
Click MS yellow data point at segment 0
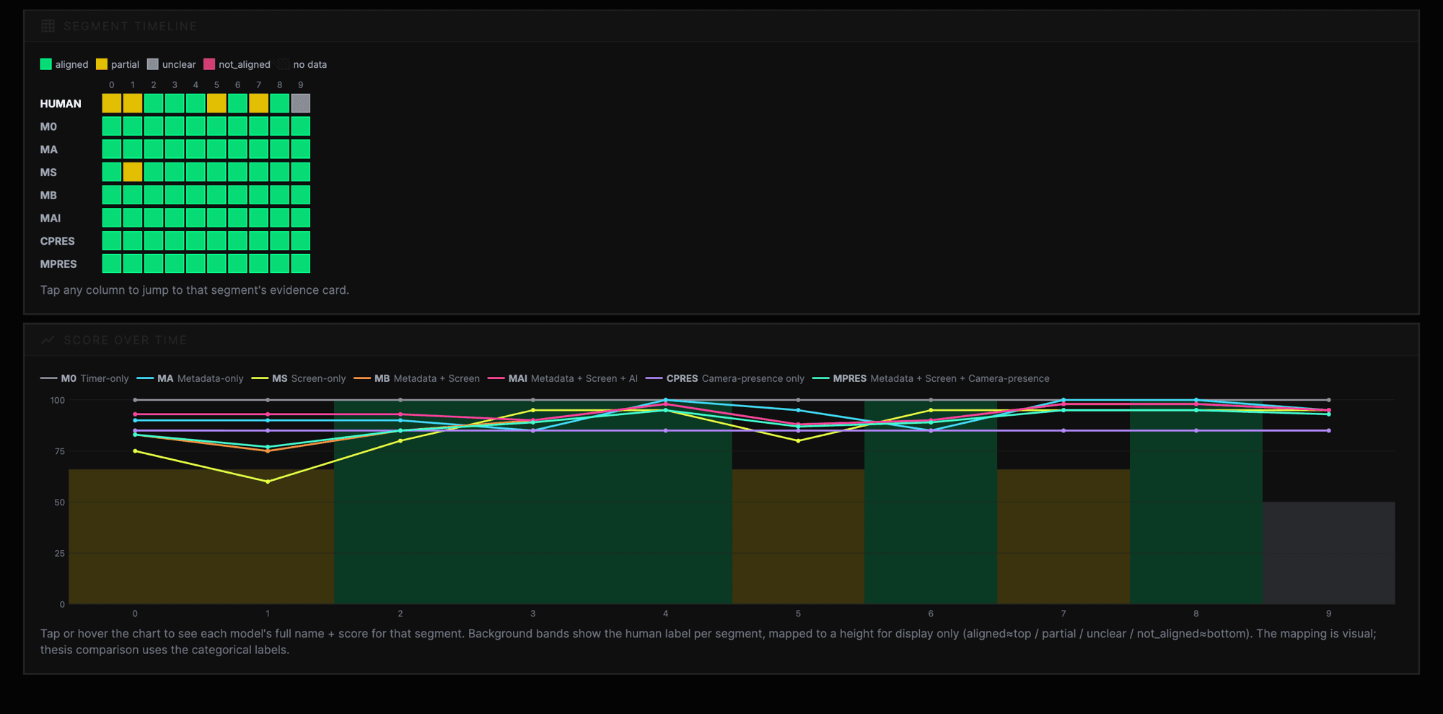(135, 451)
